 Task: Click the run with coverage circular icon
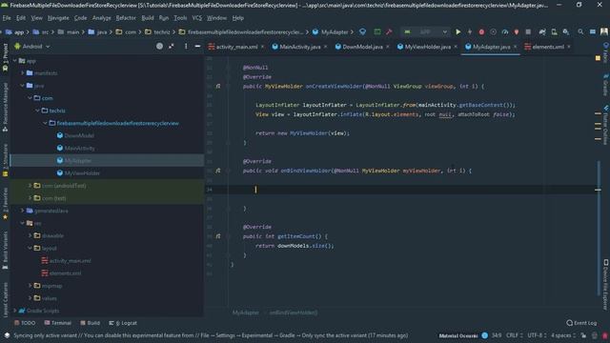[494, 31]
